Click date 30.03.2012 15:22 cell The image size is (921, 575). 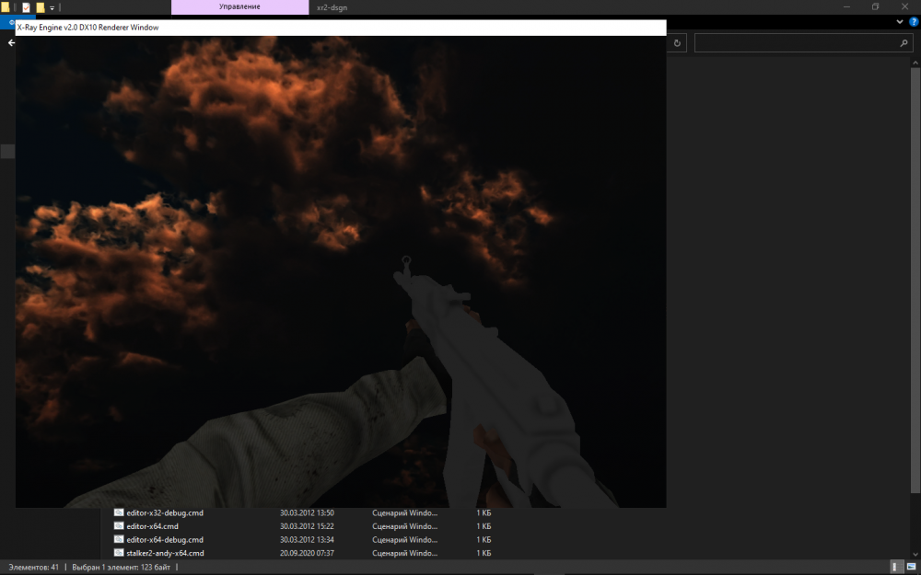[307, 526]
